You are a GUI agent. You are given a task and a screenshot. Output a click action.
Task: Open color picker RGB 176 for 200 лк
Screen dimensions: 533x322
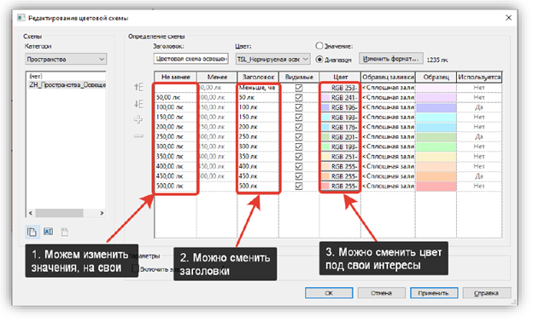(x=340, y=127)
